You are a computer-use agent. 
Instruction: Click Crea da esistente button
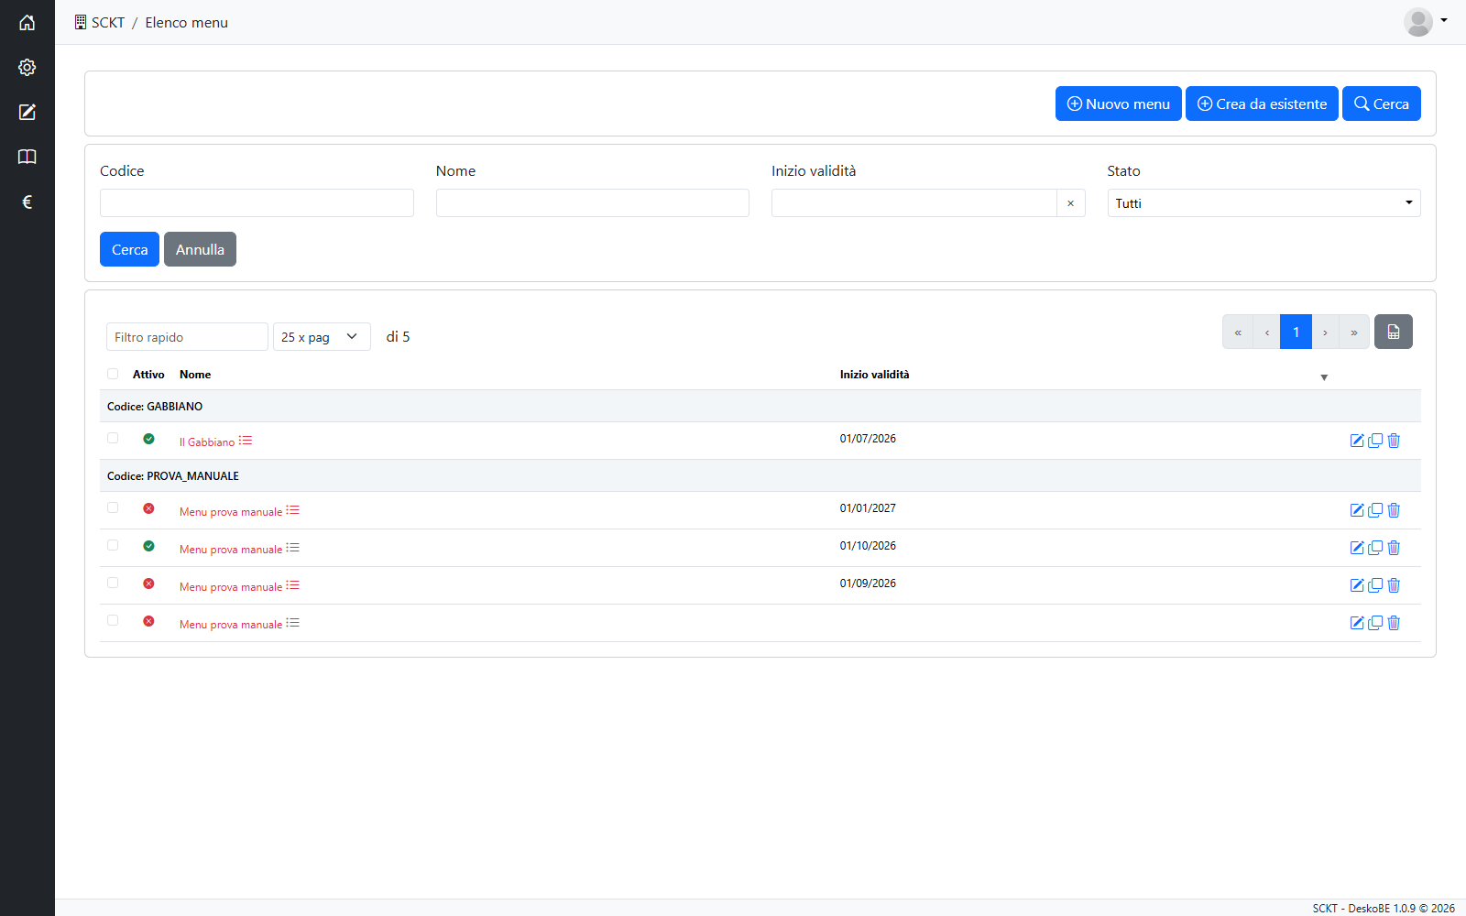pos(1262,104)
